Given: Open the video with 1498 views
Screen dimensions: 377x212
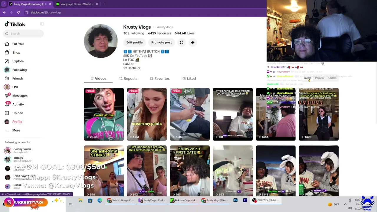Looking at the screenshot, I should coord(319,114).
